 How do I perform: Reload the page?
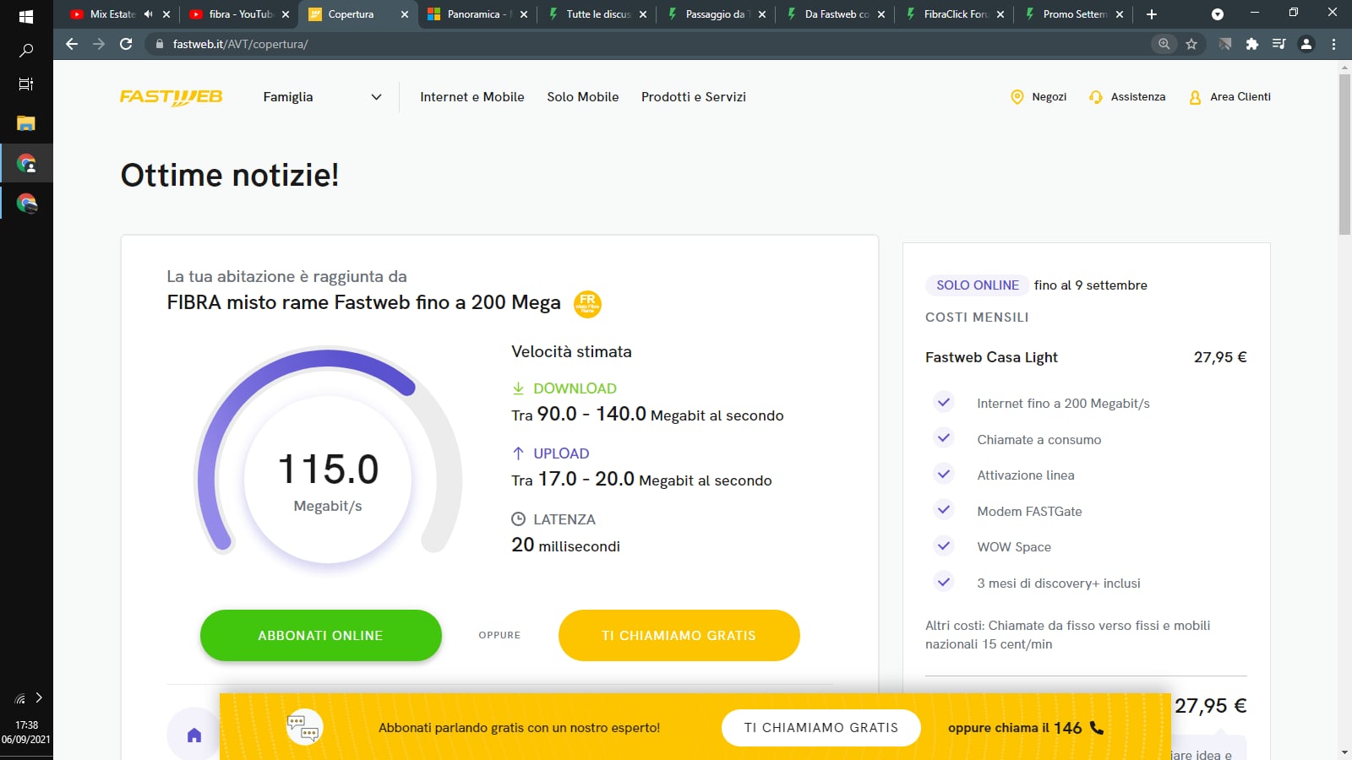(x=126, y=44)
